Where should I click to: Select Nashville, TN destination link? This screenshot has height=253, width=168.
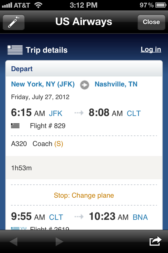[116, 84]
